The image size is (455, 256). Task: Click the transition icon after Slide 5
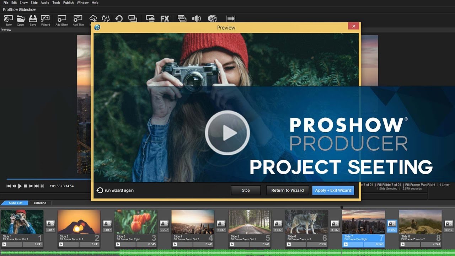coord(278,224)
